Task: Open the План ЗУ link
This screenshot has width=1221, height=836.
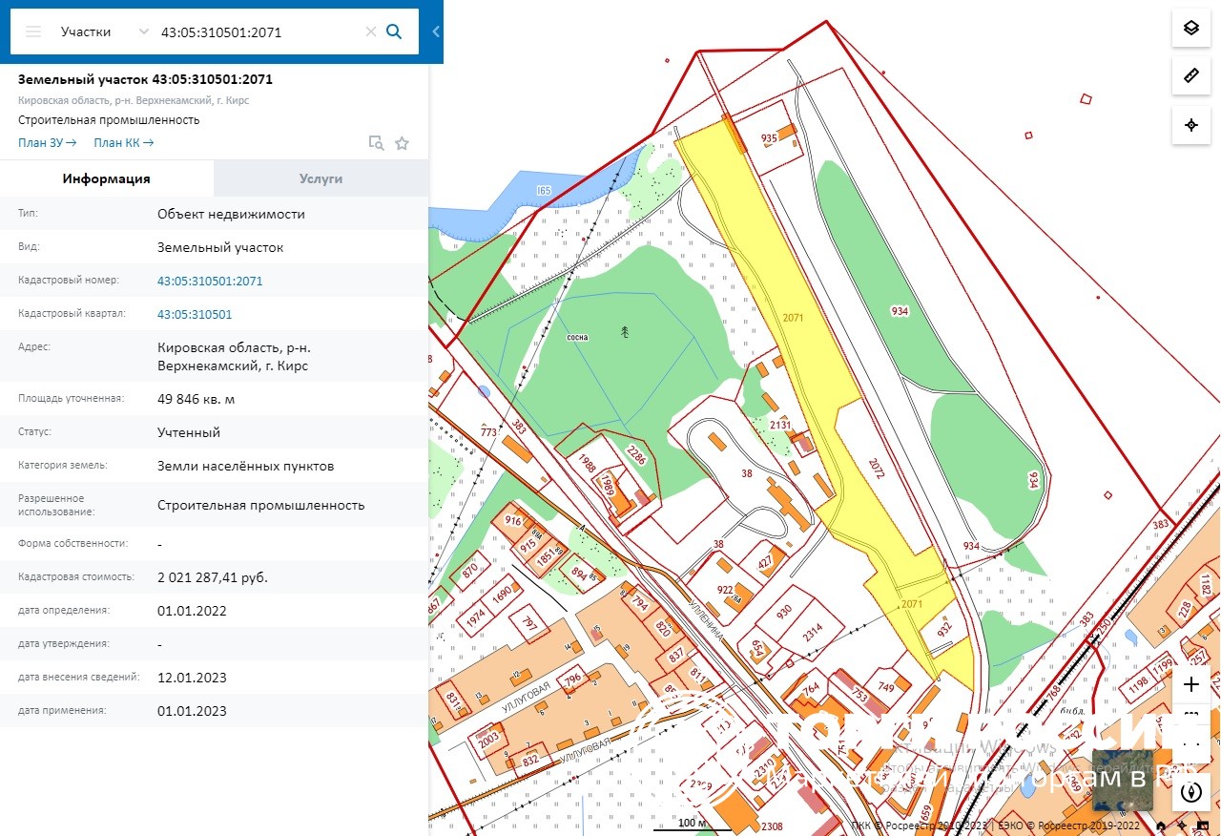Action: click(47, 143)
